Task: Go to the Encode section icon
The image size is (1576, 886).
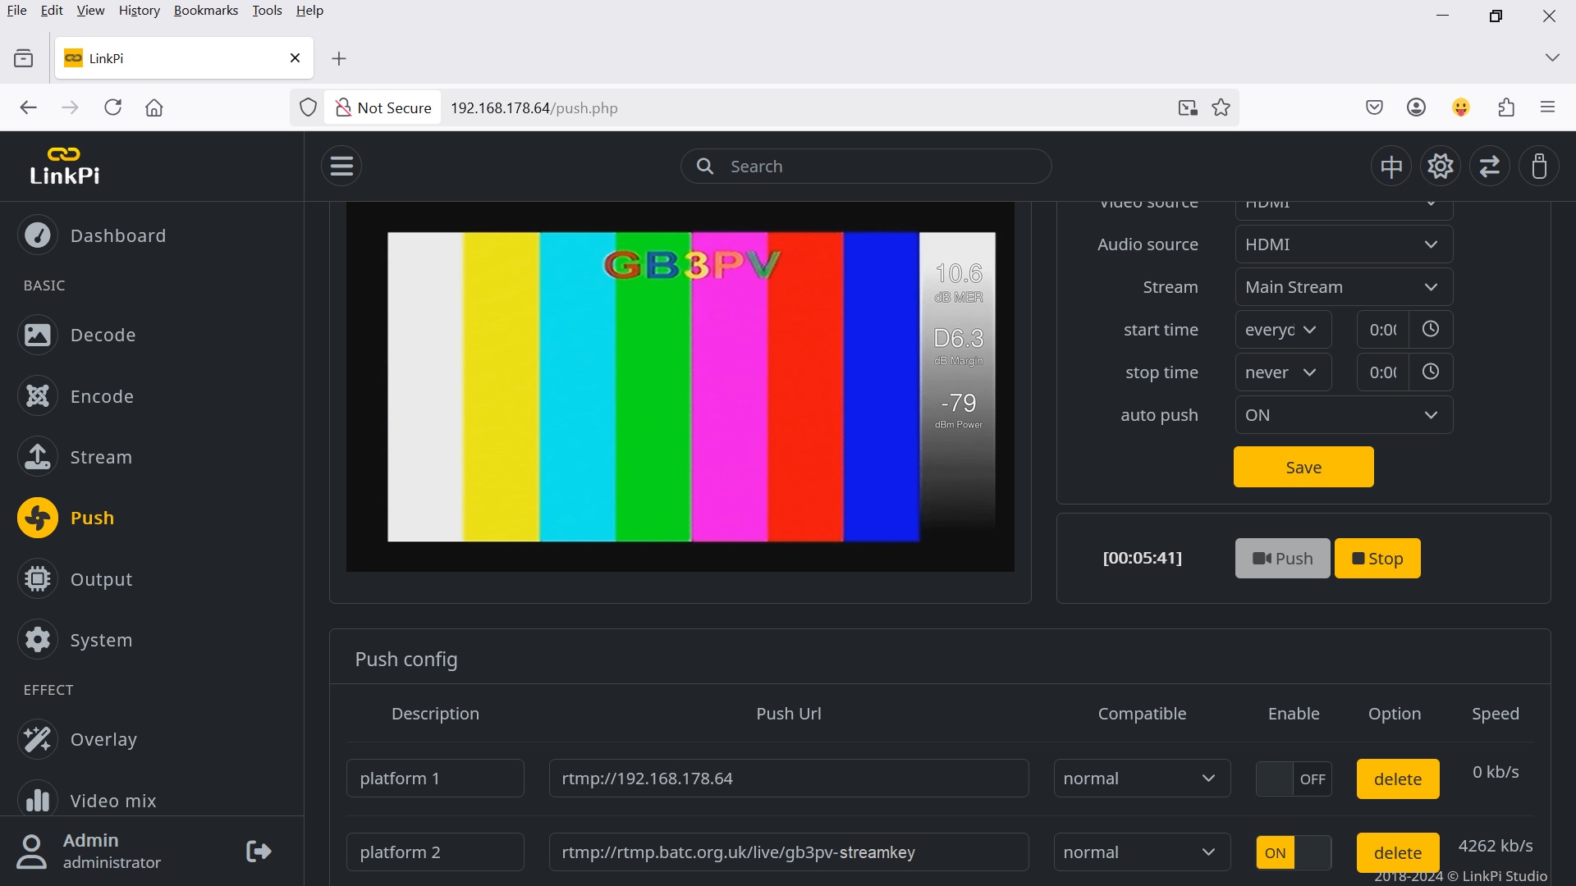Action: [x=38, y=396]
